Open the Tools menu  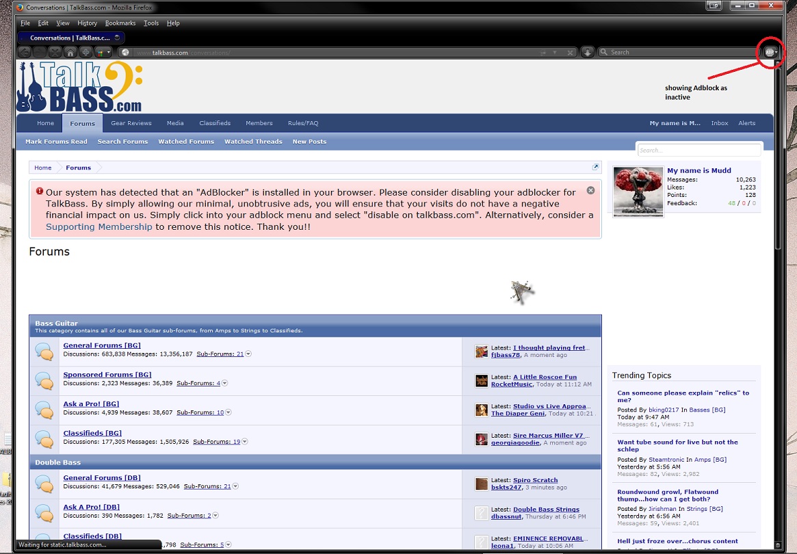pyautogui.click(x=151, y=23)
